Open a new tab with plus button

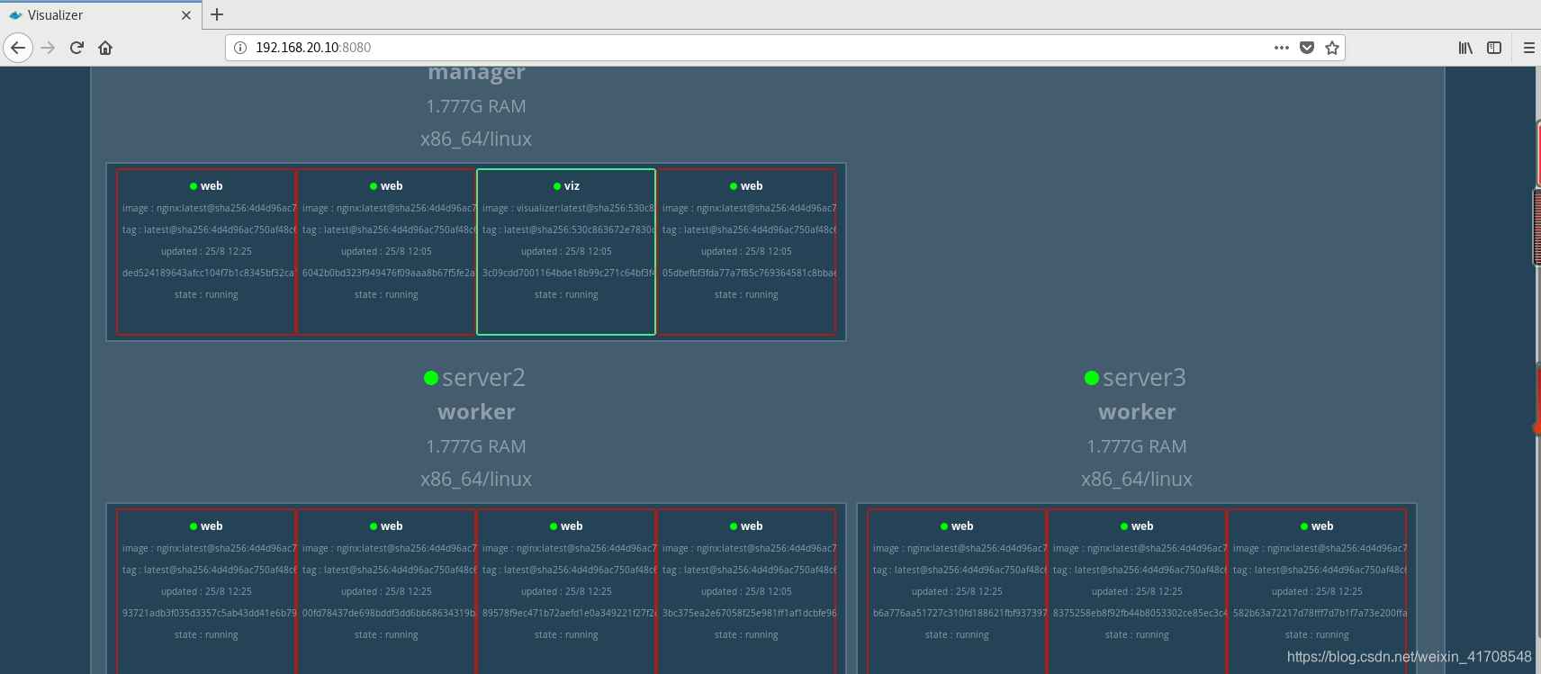217,14
